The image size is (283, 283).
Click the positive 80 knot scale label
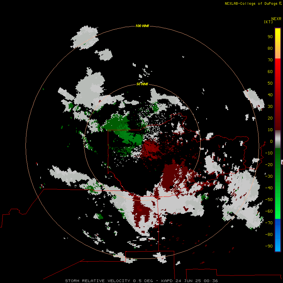pyautogui.click(x=270, y=48)
